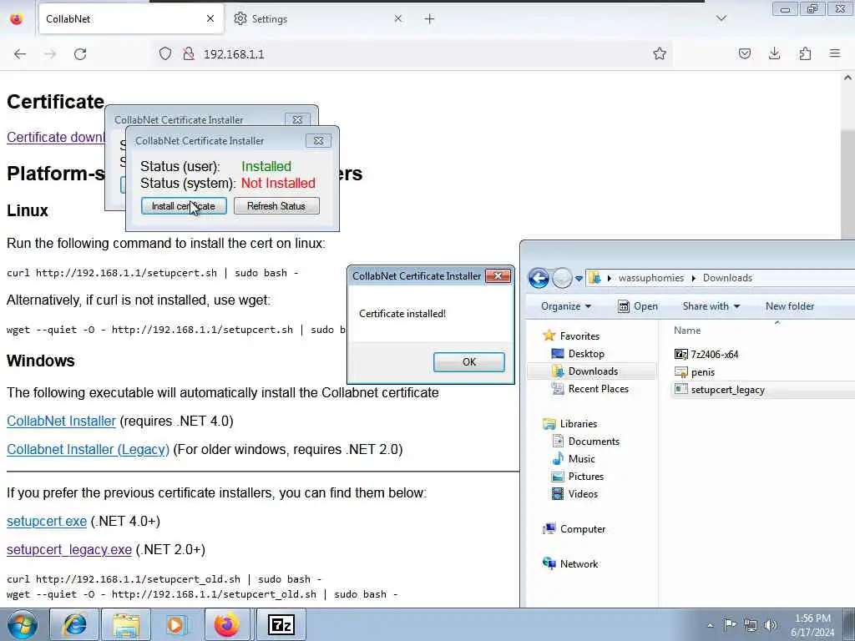Click Open in Explorer toolbar
855x641 pixels.
coord(637,306)
